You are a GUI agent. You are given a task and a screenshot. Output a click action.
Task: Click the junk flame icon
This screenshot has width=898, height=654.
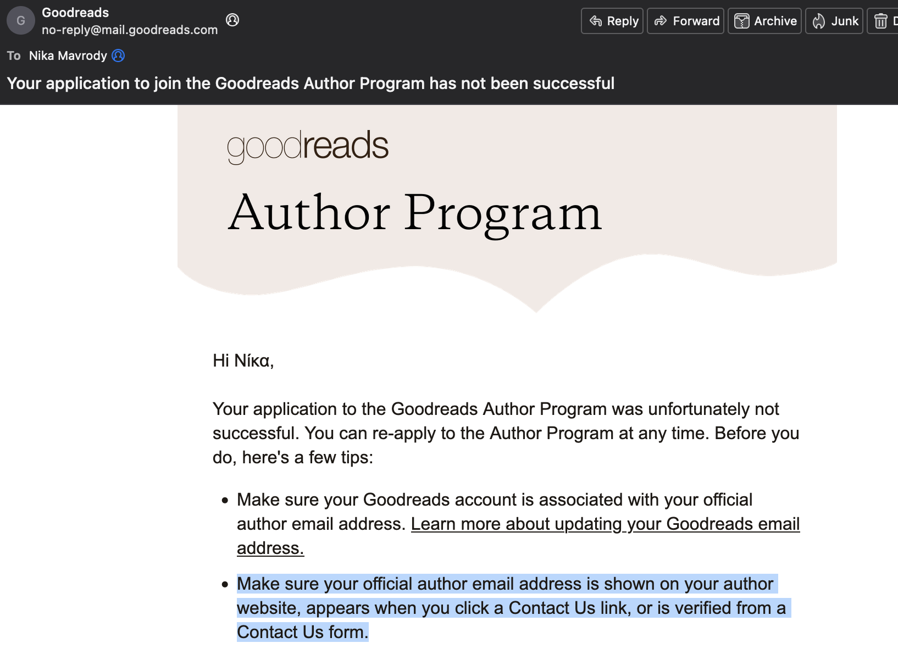click(x=819, y=21)
